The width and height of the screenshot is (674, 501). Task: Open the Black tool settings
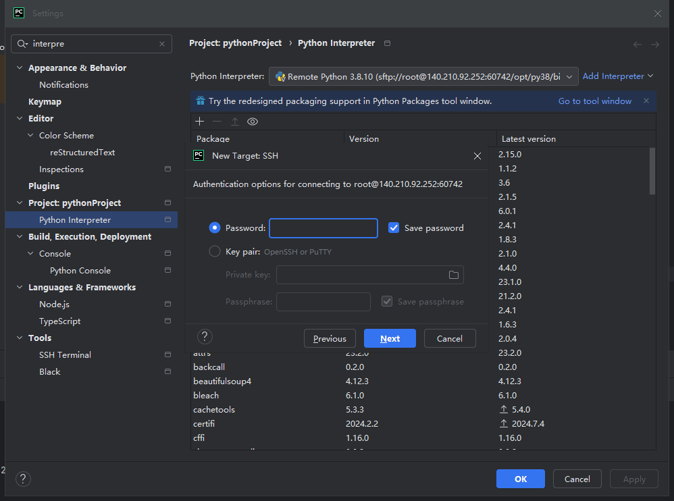pyautogui.click(x=50, y=371)
